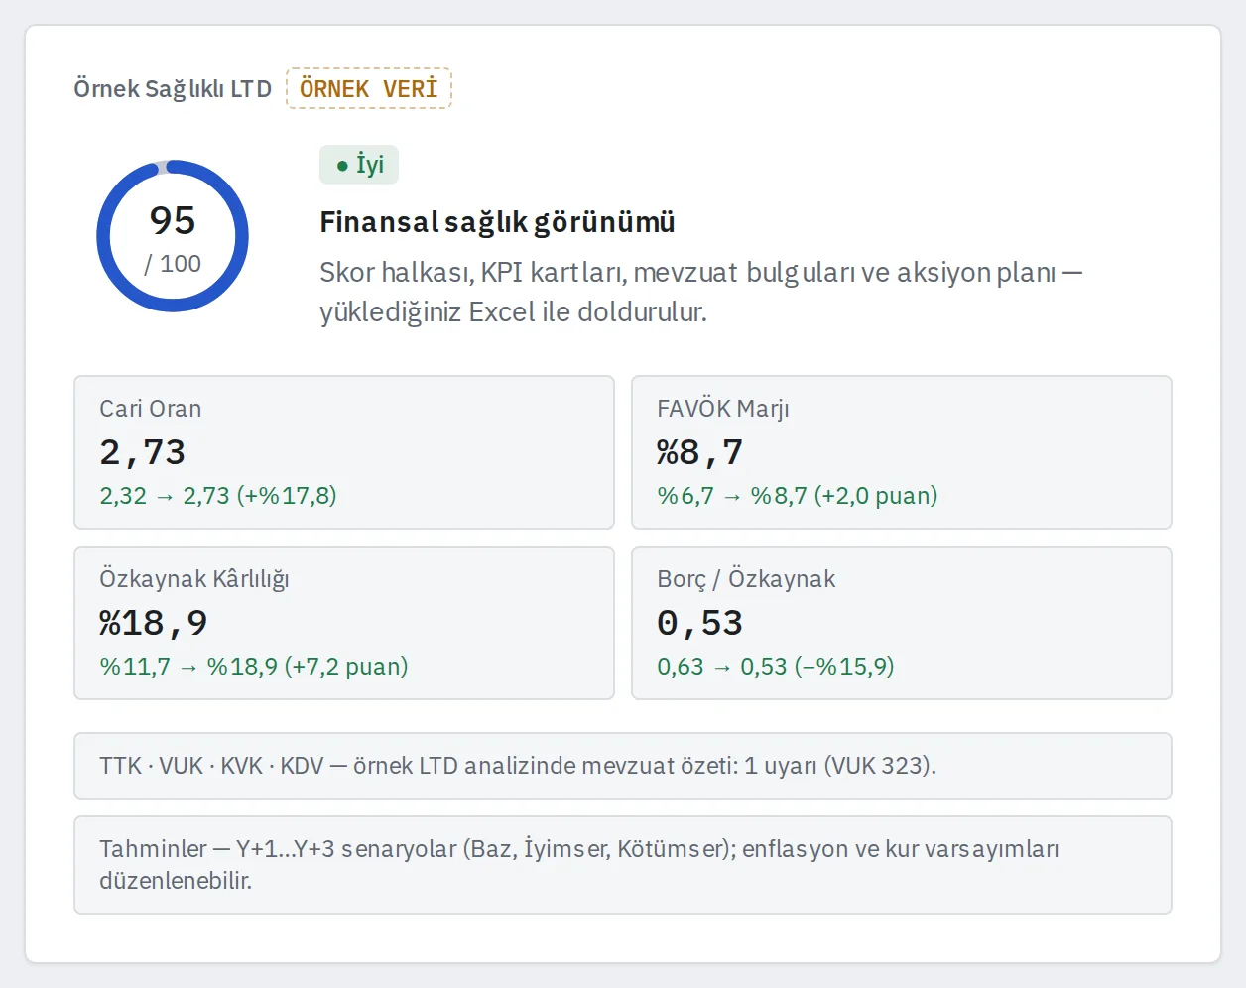The width and height of the screenshot is (1246, 988).
Task: Click the Cari Oran value 2,73
Action: pyautogui.click(x=143, y=452)
